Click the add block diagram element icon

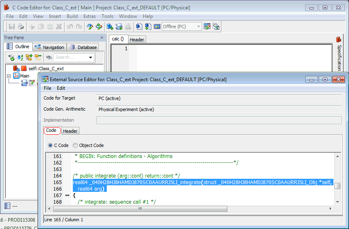point(119,27)
